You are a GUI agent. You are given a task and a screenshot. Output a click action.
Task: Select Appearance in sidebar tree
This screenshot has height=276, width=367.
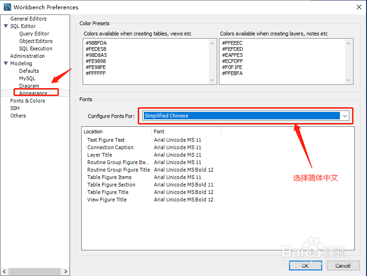33,93
